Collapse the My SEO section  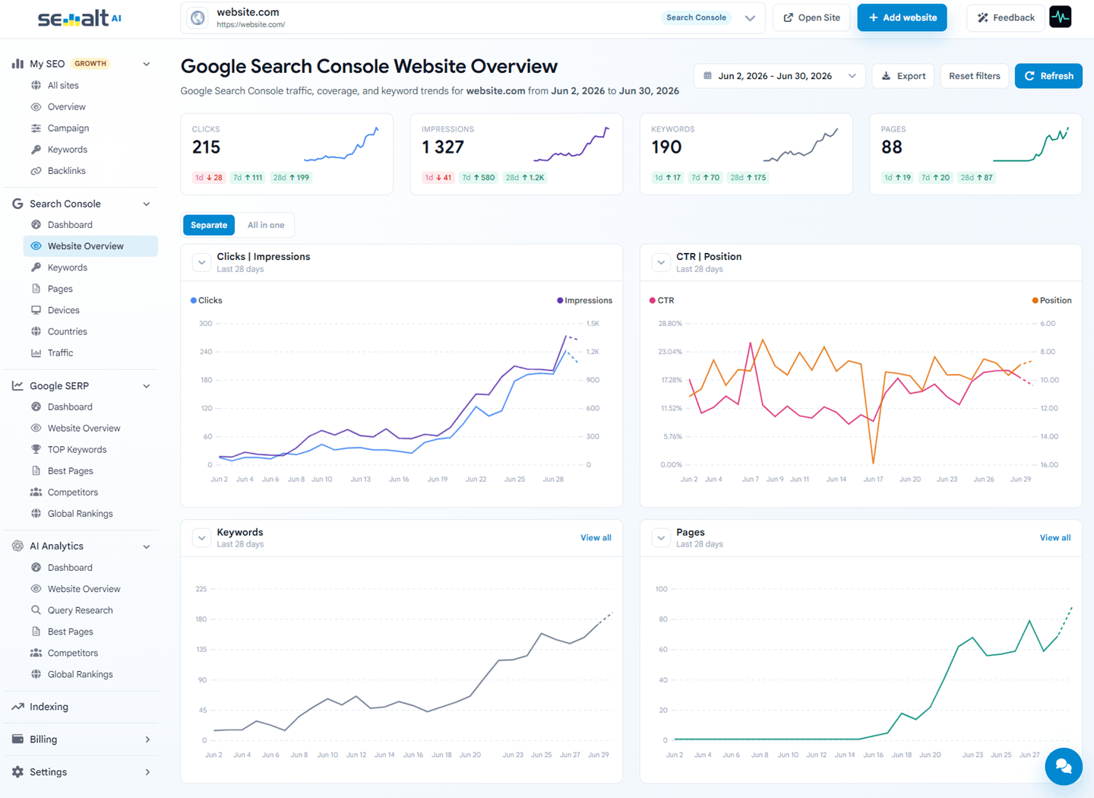tap(147, 64)
